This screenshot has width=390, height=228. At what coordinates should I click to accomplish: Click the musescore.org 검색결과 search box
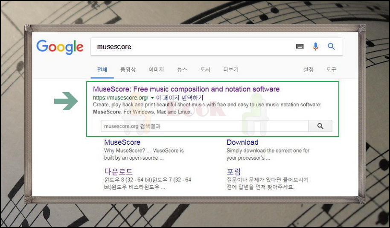coord(205,126)
